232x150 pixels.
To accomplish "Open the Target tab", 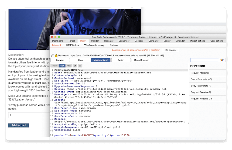I will pos(71,41).
